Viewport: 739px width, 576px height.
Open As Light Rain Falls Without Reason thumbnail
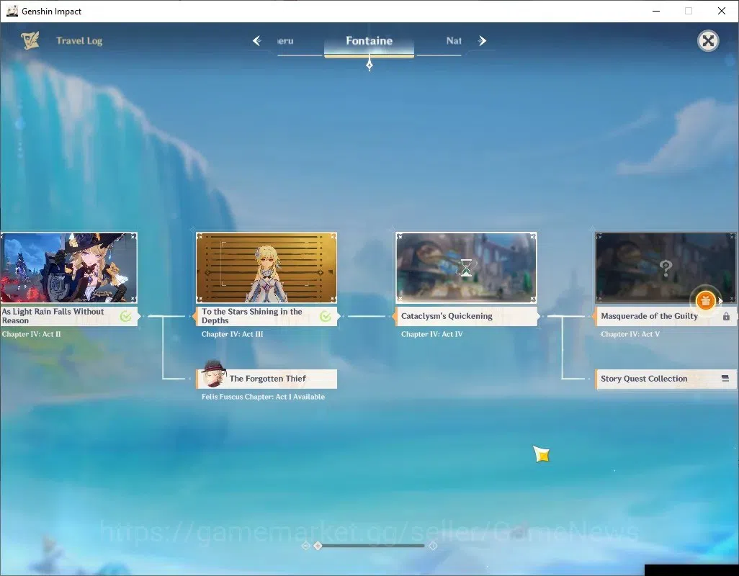[x=69, y=268]
